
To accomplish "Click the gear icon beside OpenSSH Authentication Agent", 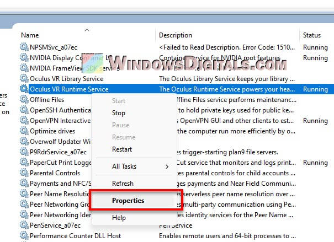I will (x=24, y=110).
